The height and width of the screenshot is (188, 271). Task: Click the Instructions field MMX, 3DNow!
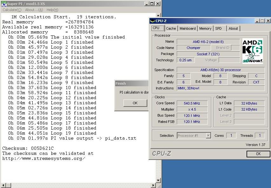(221, 88)
